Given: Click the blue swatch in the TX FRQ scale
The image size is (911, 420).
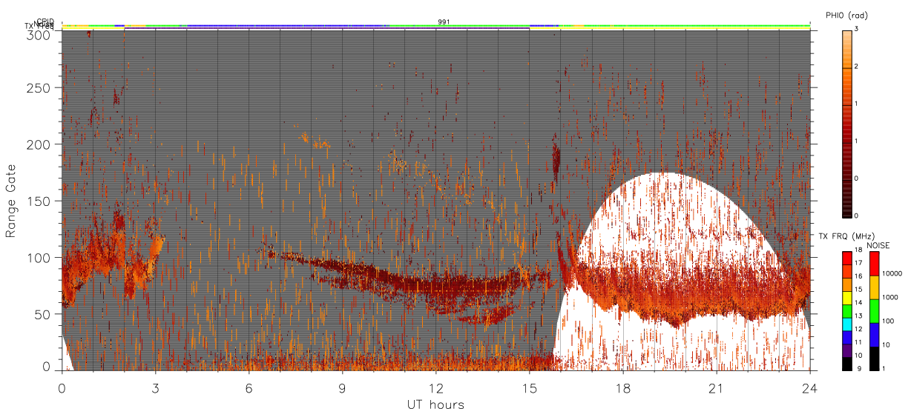Looking at the screenshot, I should 847,338.
